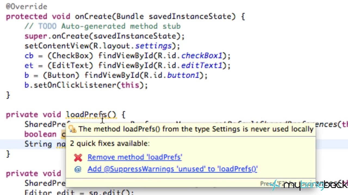Apply the Add @SuppressWarnings 'unused' quick fix
The height and width of the screenshot is (195, 348).
tap(172, 169)
